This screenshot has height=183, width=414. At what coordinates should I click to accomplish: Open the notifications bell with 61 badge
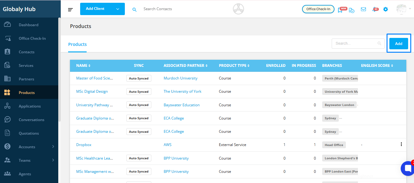tap(375, 9)
